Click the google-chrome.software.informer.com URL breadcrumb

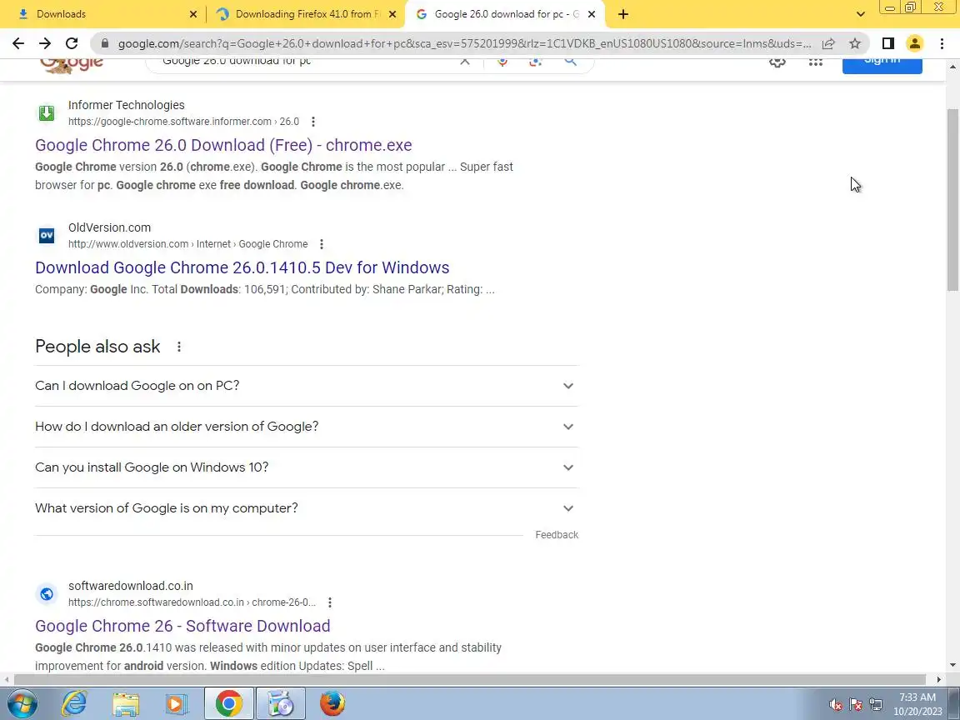coord(183,121)
